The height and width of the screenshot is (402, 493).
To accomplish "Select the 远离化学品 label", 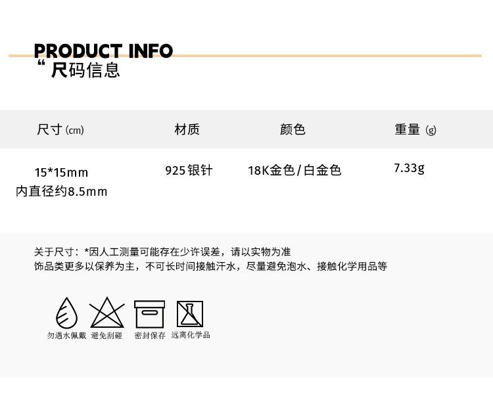I will click(x=191, y=335).
